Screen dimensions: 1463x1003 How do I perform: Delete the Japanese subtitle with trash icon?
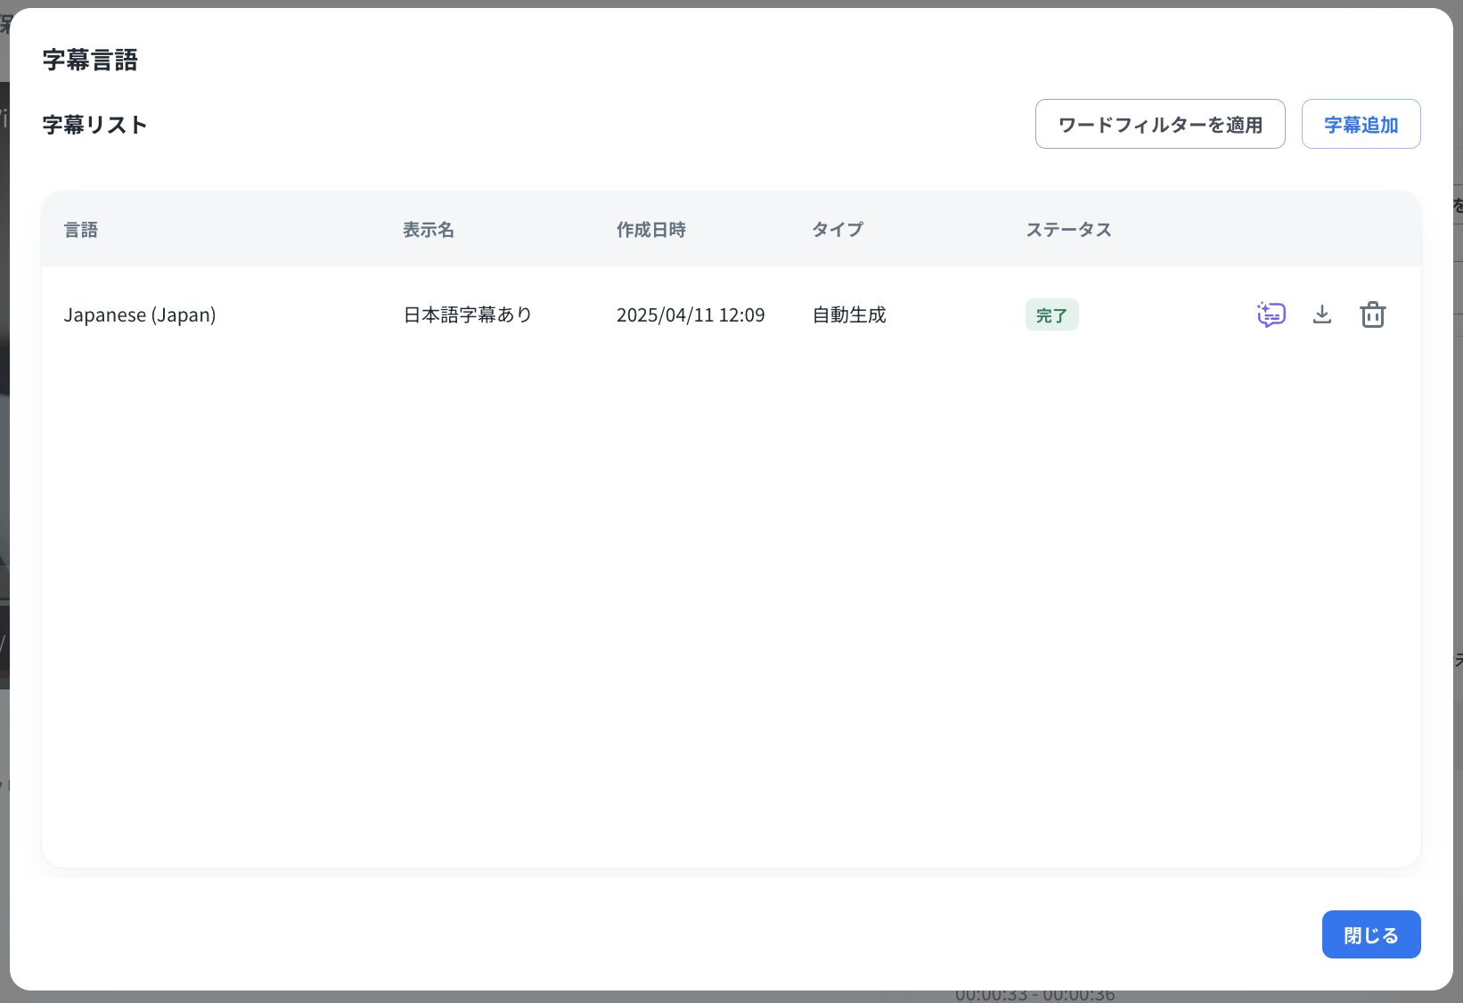pos(1372,314)
